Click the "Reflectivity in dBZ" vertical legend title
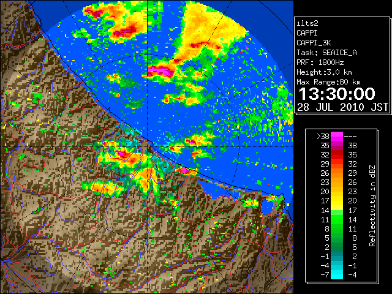Viewport: 392px width, 294px height. [372, 206]
